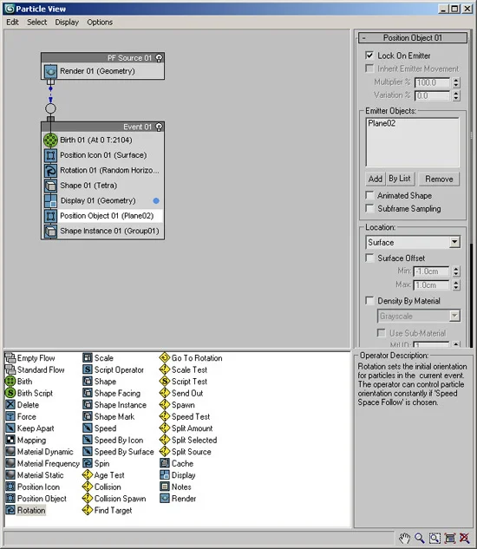Open the Options menu

click(x=100, y=23)
